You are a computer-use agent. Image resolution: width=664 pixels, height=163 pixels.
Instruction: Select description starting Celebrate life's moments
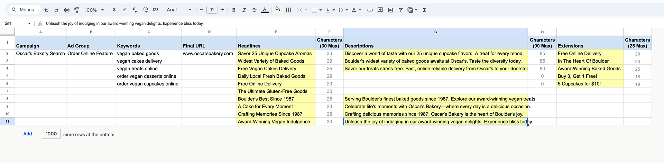coord(435,107)
